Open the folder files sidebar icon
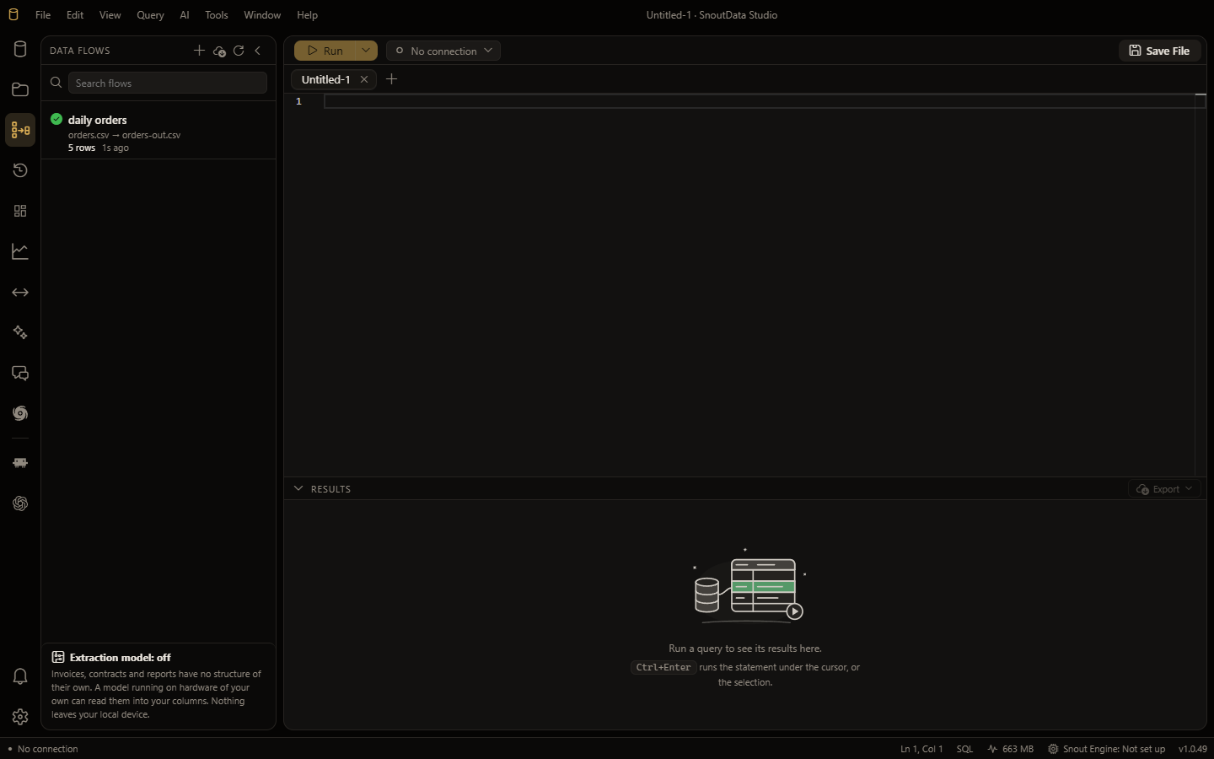The height and width of the screenshot is (759, 1214). pos(20,89)
